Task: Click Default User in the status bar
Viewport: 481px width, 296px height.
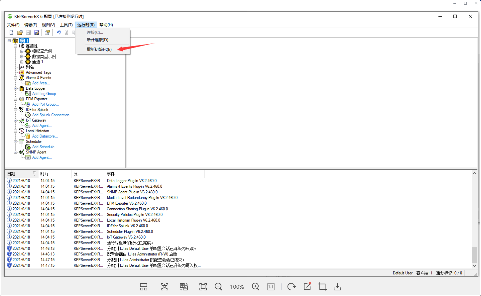Action: pyautogui.click(x=403, y=273)
